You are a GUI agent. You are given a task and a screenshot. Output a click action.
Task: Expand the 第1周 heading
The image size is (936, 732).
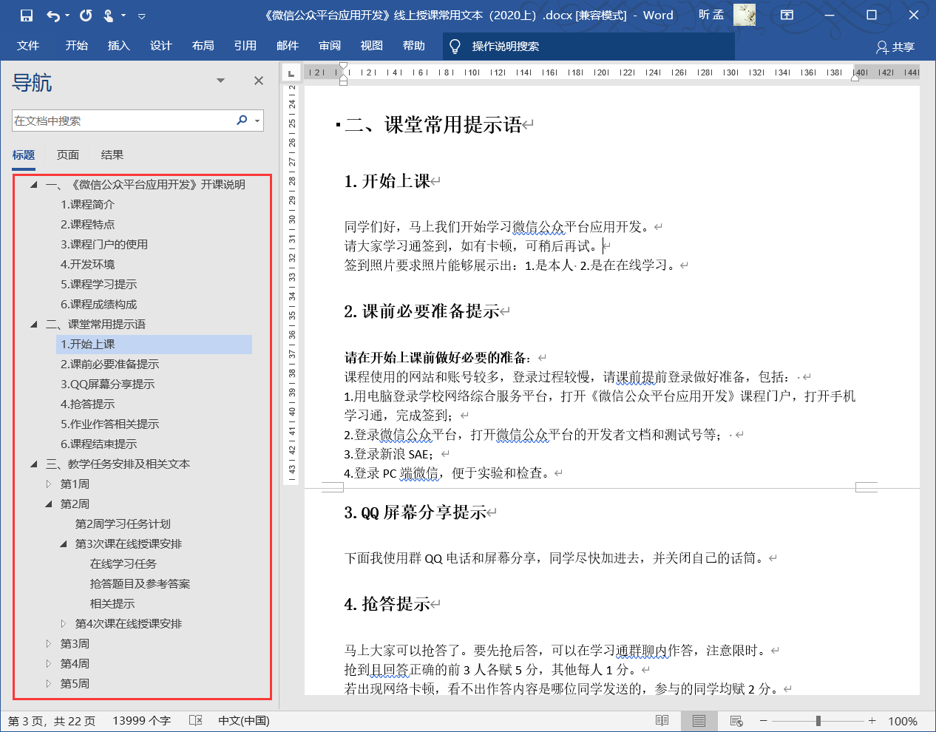pyautogui.click(x=49, y=484)
